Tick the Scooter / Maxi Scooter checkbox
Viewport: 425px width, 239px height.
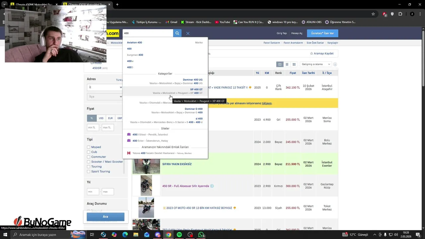[x=89, y=162]
